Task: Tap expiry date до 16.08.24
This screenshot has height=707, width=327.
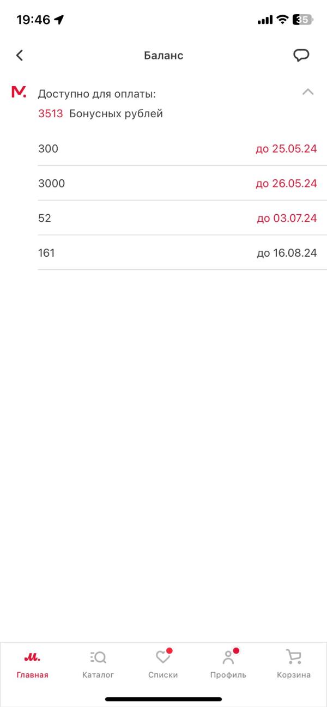Action: (x=287, y=253)
